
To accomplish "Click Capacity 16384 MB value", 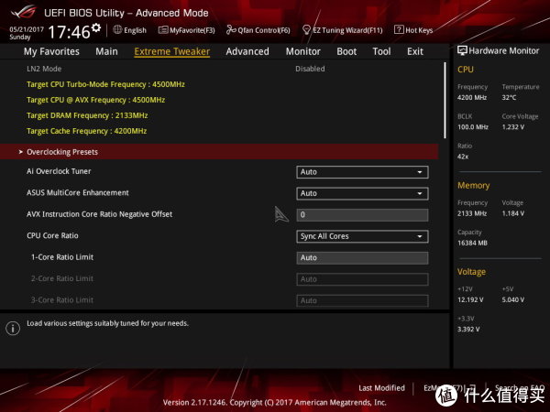I will (x=472, y=243).
